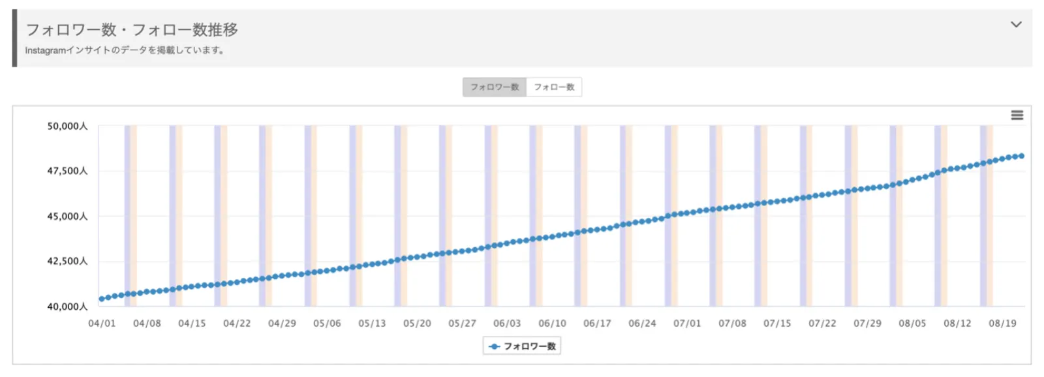Select the フォロワー数 tab above chart
Image resolution: width=1044 pixels, height=377 pixels.
tap(495, 87)
